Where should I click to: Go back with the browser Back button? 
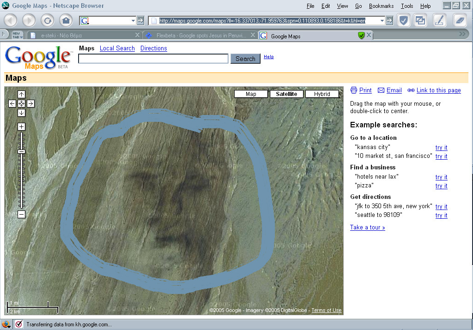(11, 20)
